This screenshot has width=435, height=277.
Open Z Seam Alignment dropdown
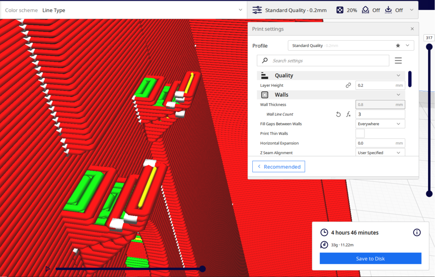(380, 153)
